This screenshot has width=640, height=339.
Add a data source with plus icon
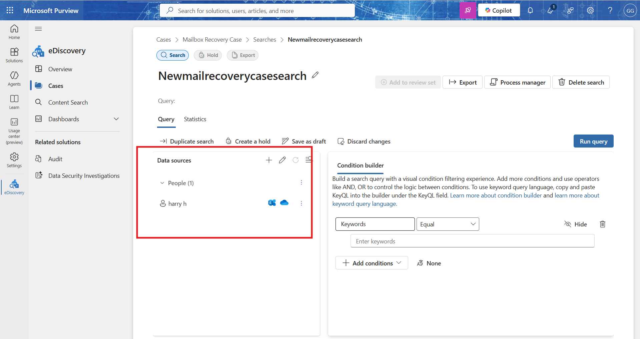269,160
